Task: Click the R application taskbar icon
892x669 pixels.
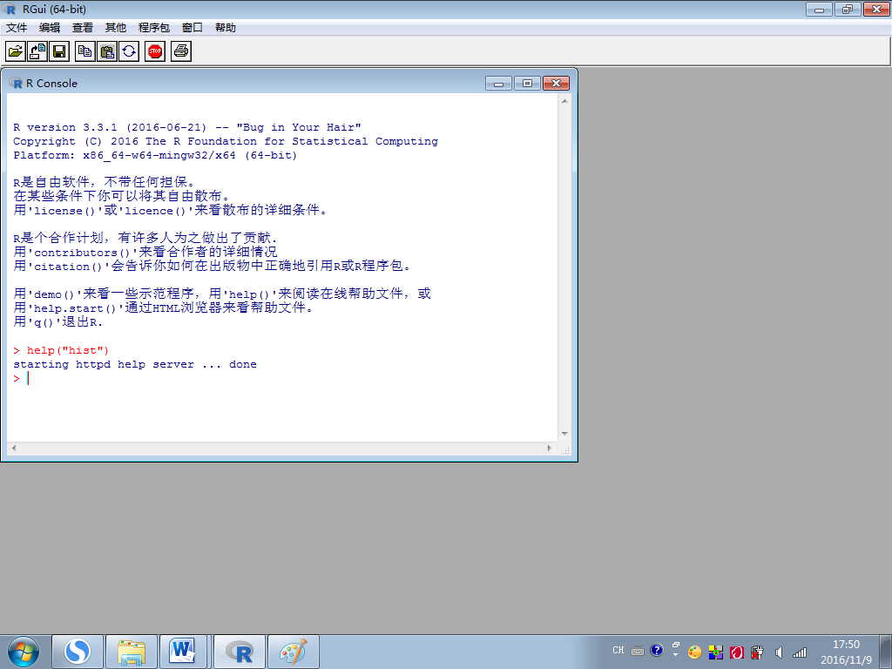Action: [239, 652]
